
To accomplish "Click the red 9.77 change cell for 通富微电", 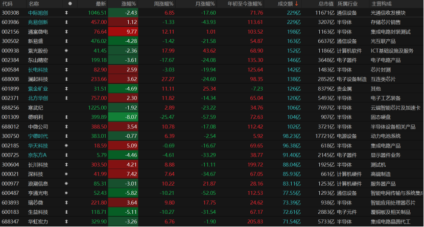I will point(123,32).
